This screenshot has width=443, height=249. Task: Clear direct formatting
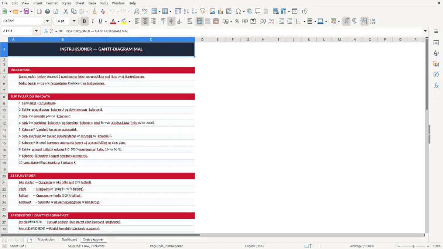tap(103, 11)
